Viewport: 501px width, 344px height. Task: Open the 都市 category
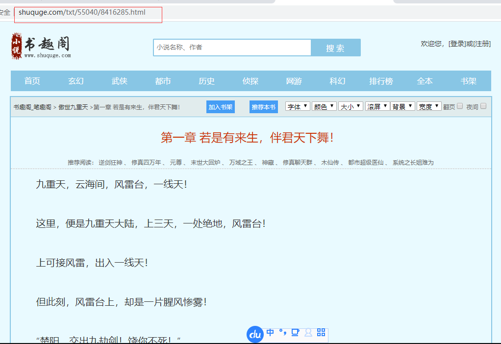tap(163, 81)
